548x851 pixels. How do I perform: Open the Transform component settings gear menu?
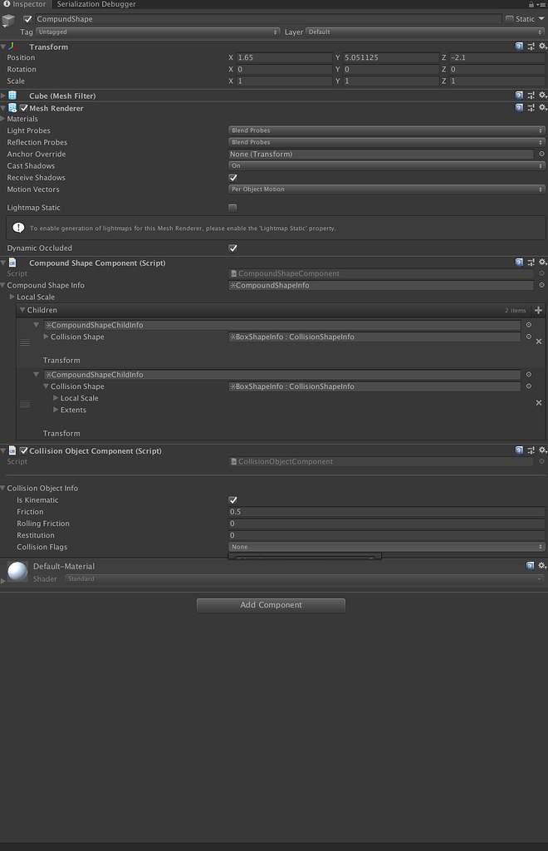point(543,47)
